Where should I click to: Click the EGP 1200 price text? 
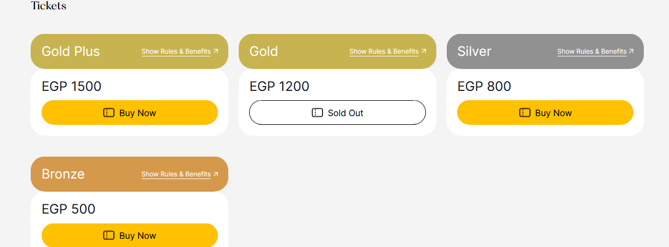(x=279, y=87)
